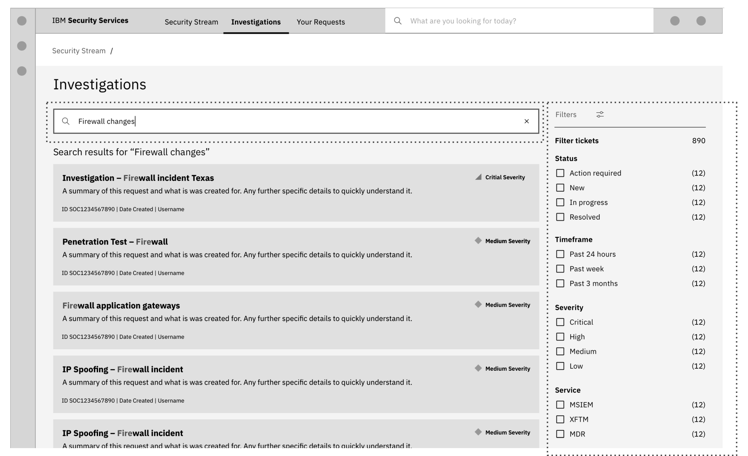Go to Security Stream breadcrumb link
Image resolution: width=748 pixels, height=456 pixels.
(x=79, y=51)
